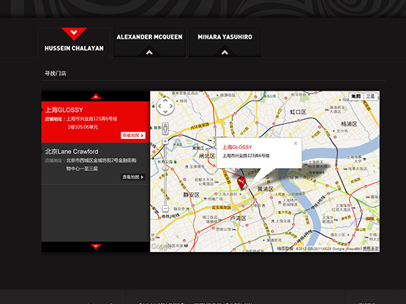Click the 虹口区 label on the map
This screenshot has height=304, width=406.
tap(298, 112)
